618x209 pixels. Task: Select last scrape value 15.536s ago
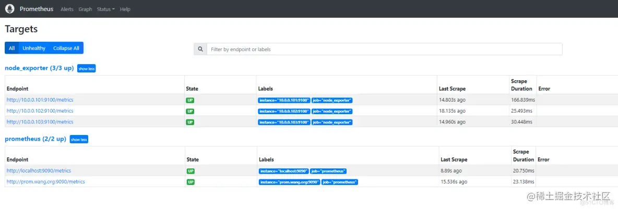coord(454,182)
